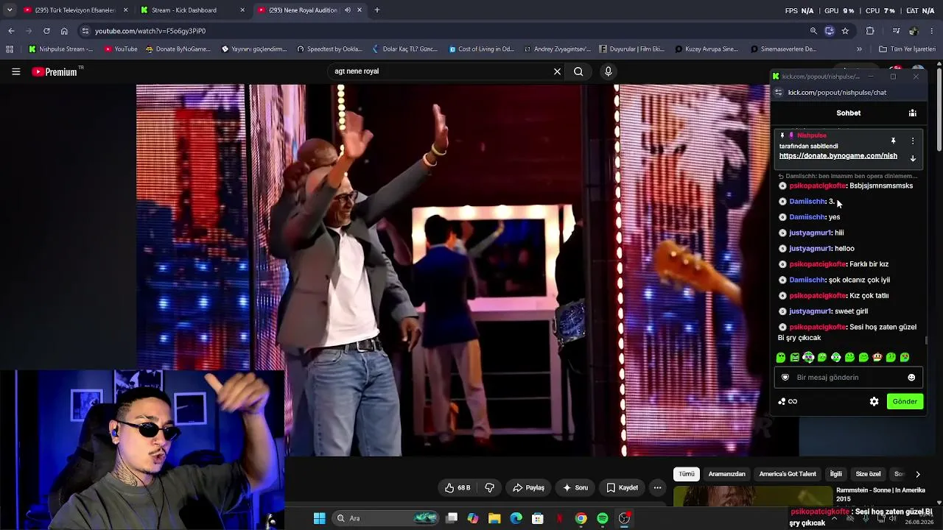
Task: Open the Soru ask button
Action: [575, 487]
